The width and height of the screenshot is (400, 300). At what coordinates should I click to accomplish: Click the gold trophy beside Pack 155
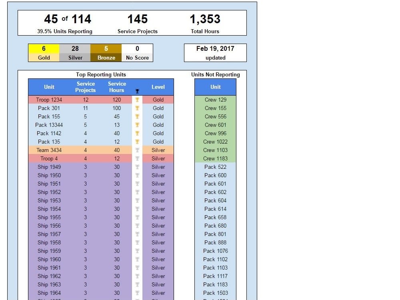tap(137, 116)
